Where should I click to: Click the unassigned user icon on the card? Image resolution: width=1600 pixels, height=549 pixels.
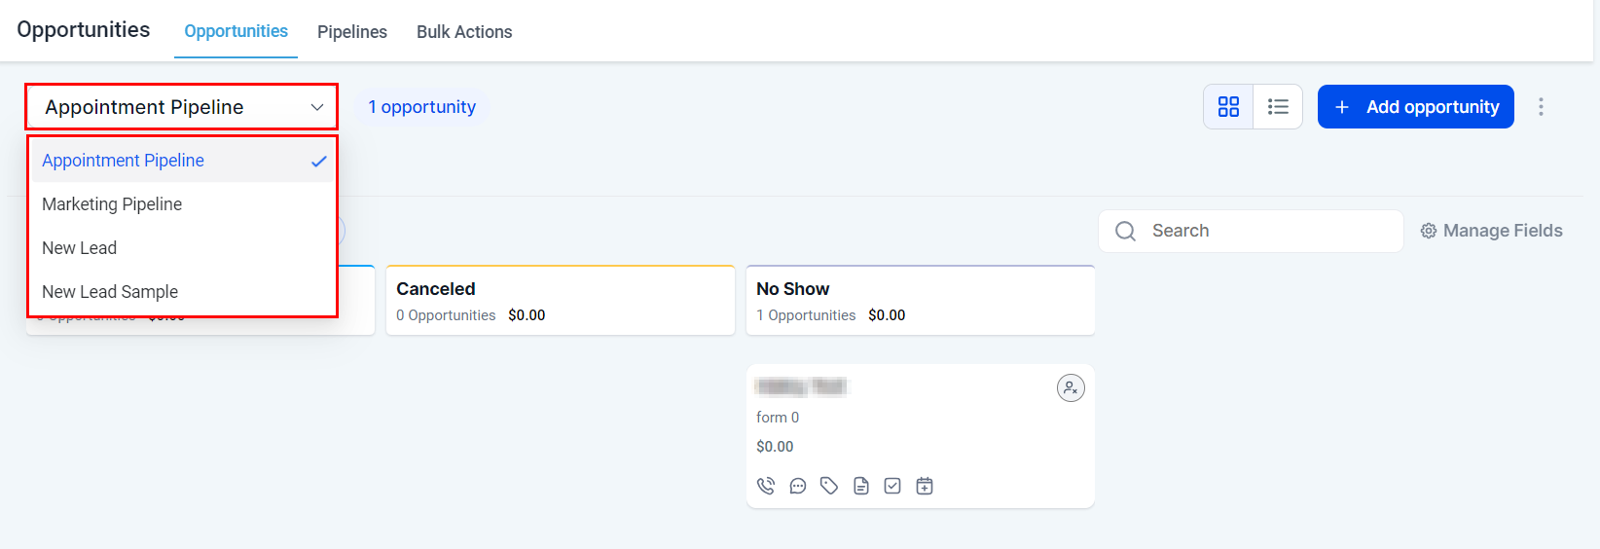pos(1071,388)
